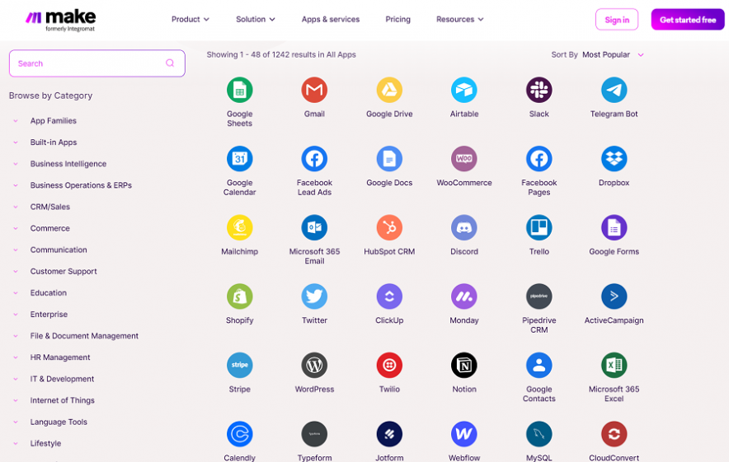729x462 pixels.
Task: Select the IT & Development category
Action: point(62,379)
